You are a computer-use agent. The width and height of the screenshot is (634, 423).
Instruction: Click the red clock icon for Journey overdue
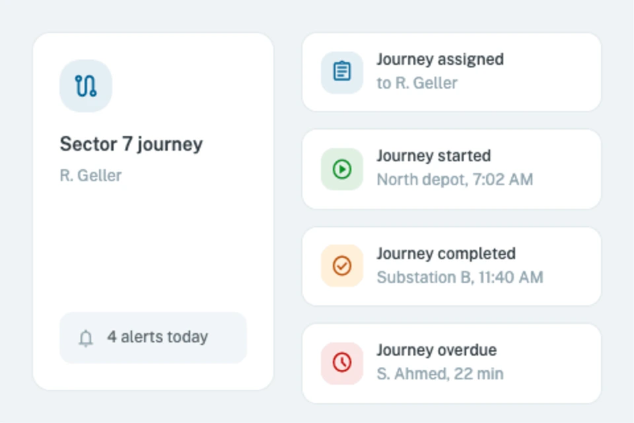[x=341, y=363]
